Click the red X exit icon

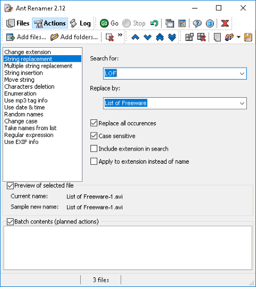(x=225, y=23)
